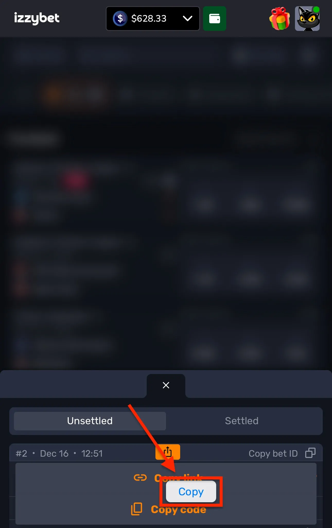Click the Copy code clipboard icon
This screenshot has width=332, height=528.
(x=136, y=509)
